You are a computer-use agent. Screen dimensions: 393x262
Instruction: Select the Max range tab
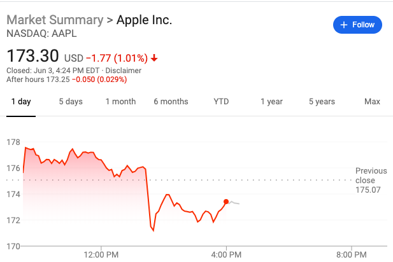click(x=372, y=102)
